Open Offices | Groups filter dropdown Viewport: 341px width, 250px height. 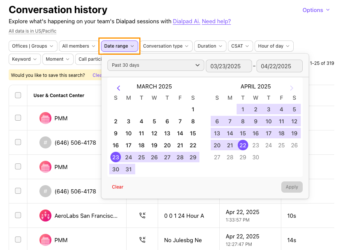pos(33,46)
